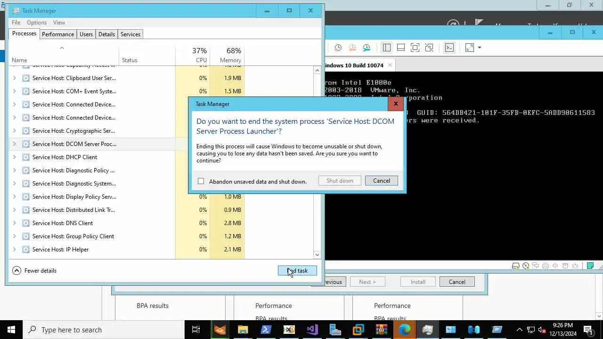Open stretch guest dropdown arrow in VMware

tap(480, 48)
